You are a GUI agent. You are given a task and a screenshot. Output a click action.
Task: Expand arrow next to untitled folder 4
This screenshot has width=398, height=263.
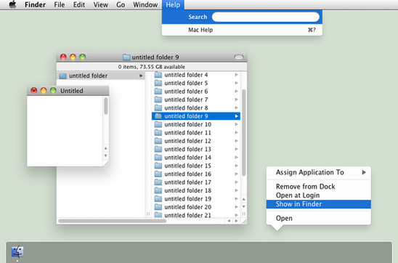236,75
